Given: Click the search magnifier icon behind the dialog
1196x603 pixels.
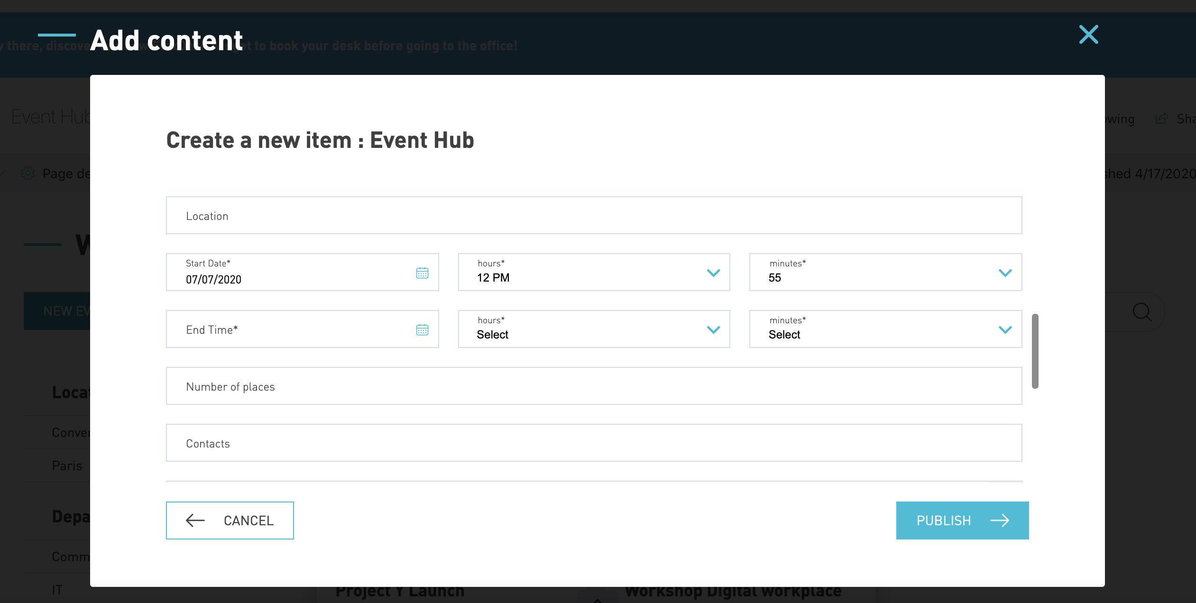Looking at the screenshot, I should tap(1142, 312).
